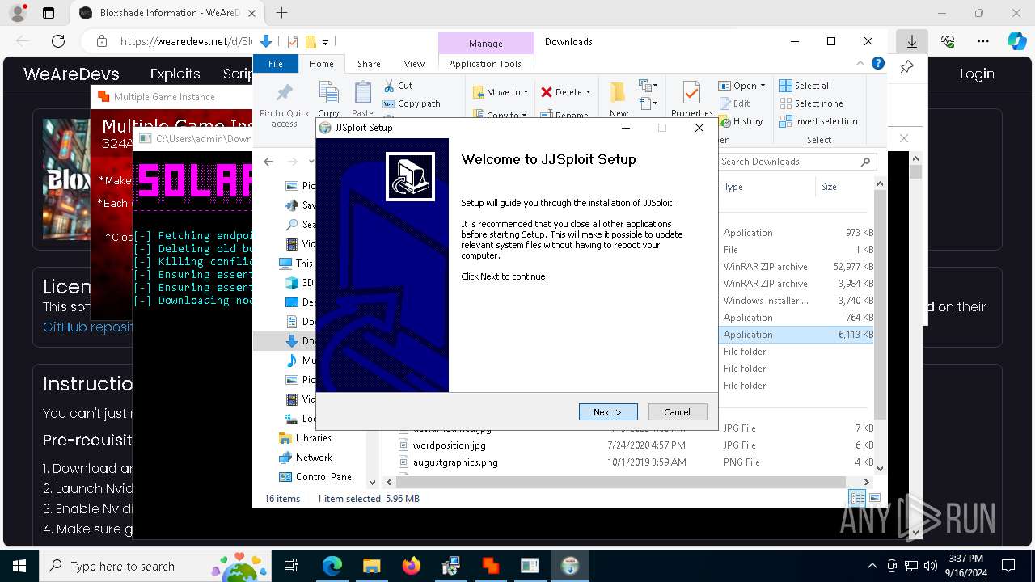Viewport: 1035px width, 582px height.
Task: Open the Application Tools tab
Action: coord(485,64)
